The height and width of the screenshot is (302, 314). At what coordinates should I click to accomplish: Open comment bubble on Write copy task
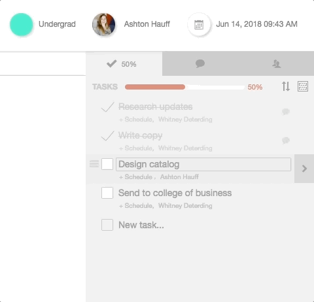(286, 141)
